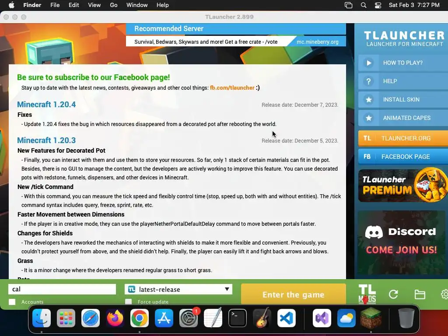Image resolution: width=448 pixels, height=336 pixels.
Task: Open the View menu
Action: click(x=94, y=5)
